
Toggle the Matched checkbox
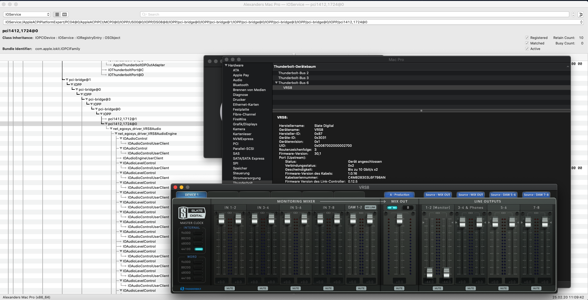click(x=527, y=43)
